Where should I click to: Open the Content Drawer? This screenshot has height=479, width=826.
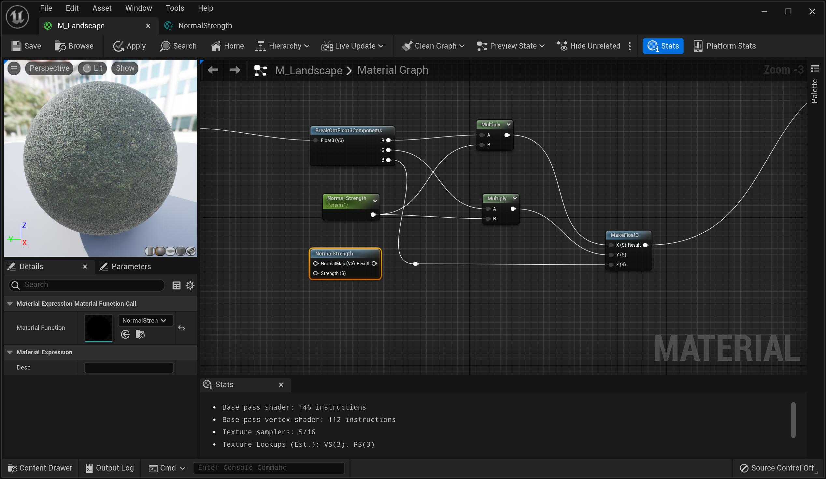coord(40,468)
